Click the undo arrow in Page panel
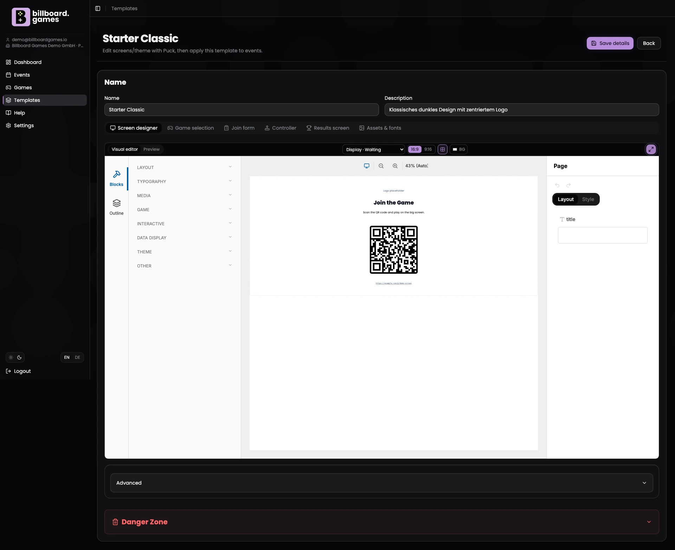Image resolution: width=675 pixels, height=550 pixels. pyautogui.click(x=557, y=185)
